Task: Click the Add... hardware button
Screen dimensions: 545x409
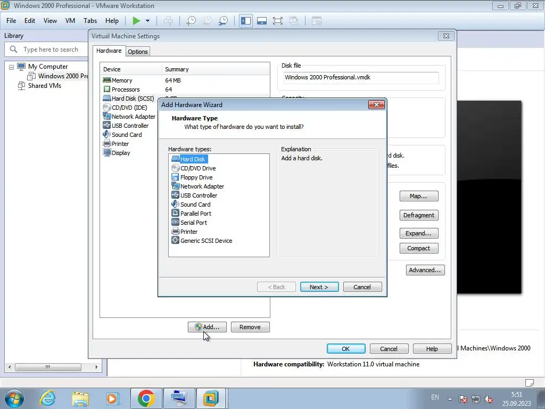Action: [207, 327]
